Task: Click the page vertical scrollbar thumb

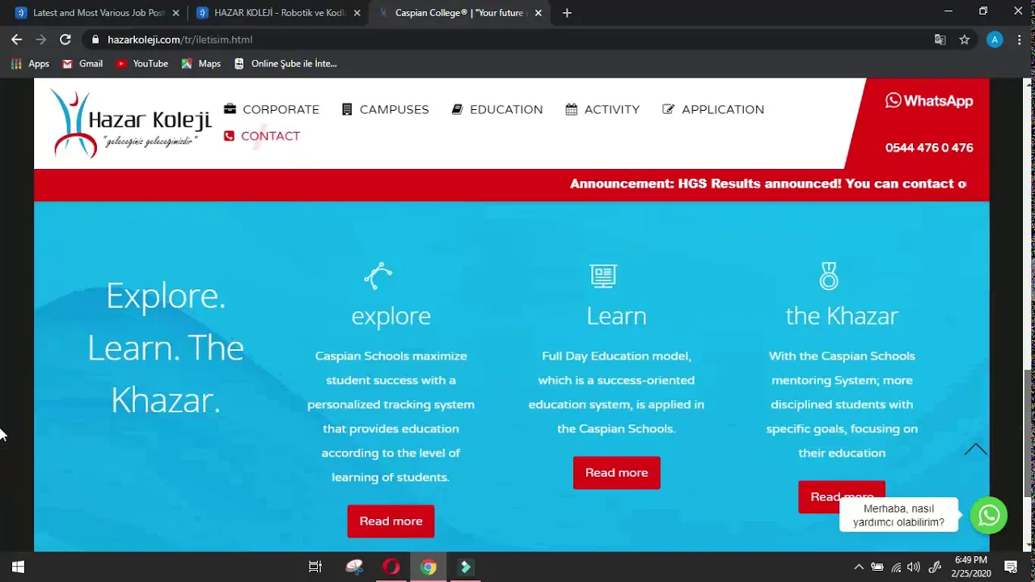Action: [x=1029, y=432]
